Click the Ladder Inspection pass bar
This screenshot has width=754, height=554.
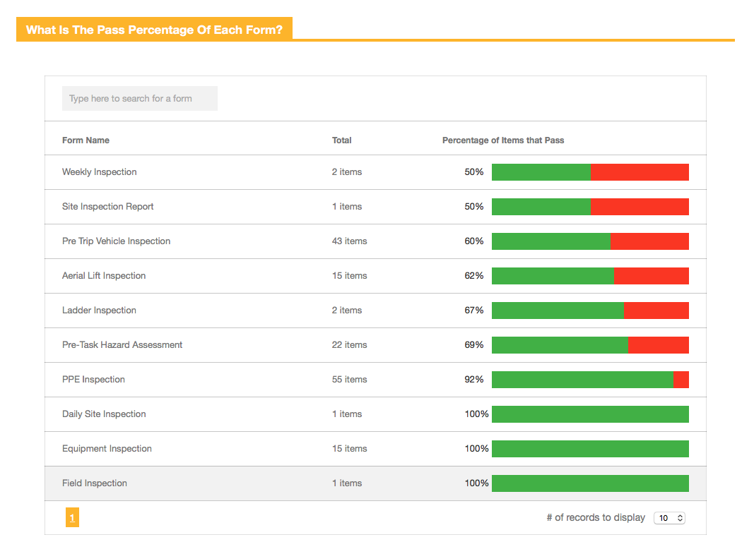pos(590,311)
